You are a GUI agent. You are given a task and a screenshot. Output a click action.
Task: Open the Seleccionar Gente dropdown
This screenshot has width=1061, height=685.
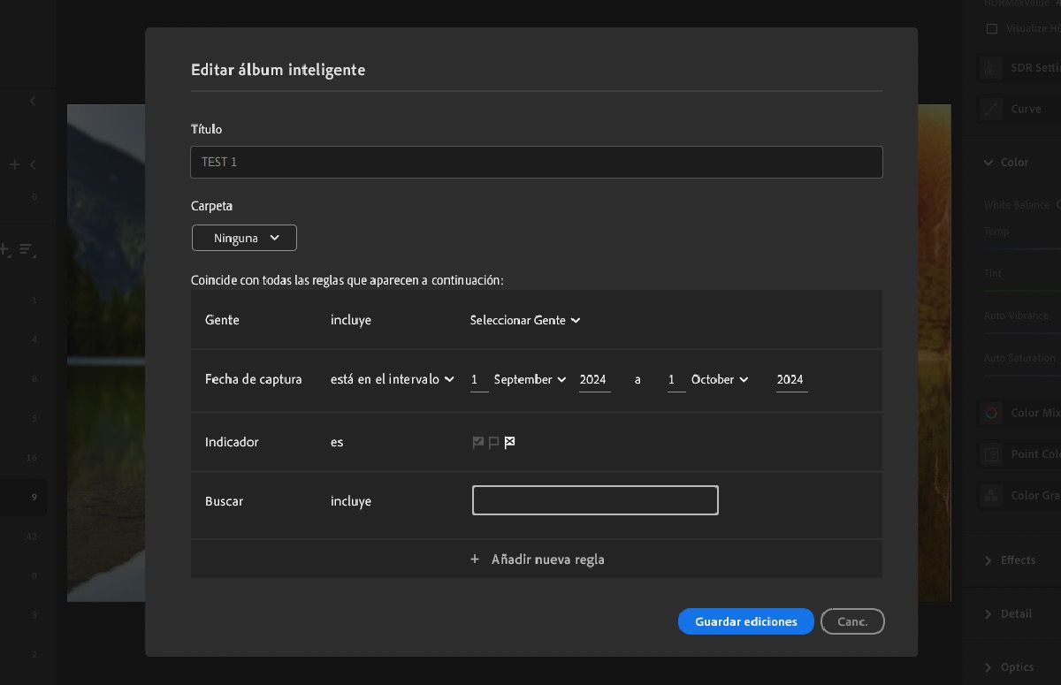coord(524,320)
